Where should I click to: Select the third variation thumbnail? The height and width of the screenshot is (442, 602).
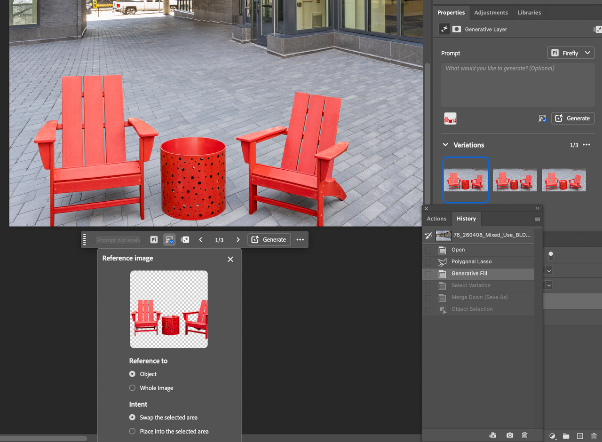click(563, 180)
